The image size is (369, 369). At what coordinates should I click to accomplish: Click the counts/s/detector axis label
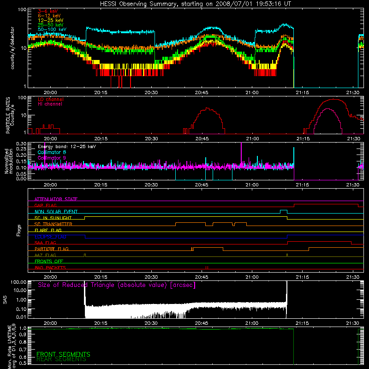(x=12, y=48)
